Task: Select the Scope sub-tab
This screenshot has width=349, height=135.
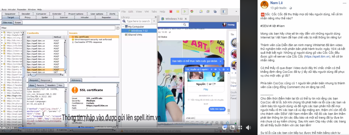Action: tap(18, 22)
